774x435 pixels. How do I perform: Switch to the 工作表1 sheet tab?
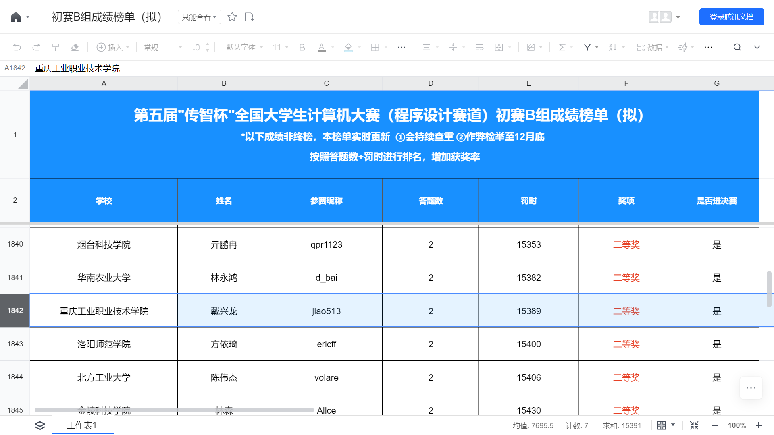[x=82, y=425]
